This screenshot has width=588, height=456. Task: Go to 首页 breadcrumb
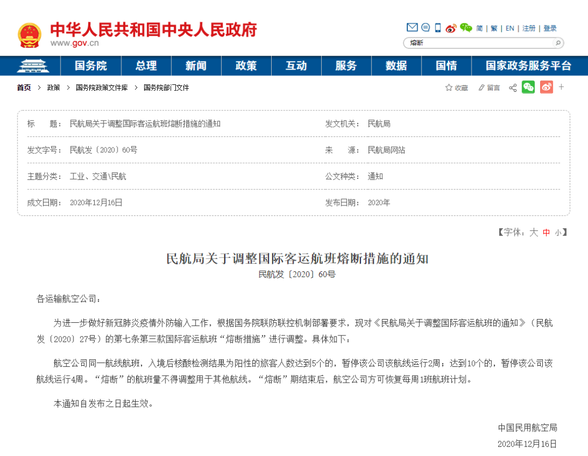pyautogui.click(x=23, y=88)
